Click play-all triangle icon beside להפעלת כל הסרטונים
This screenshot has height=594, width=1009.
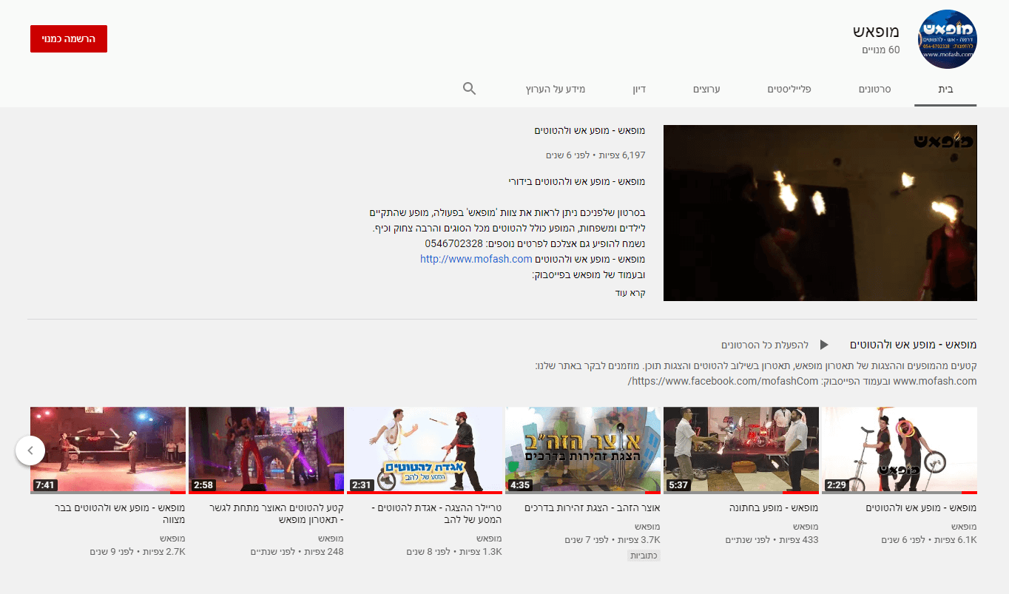824,345
